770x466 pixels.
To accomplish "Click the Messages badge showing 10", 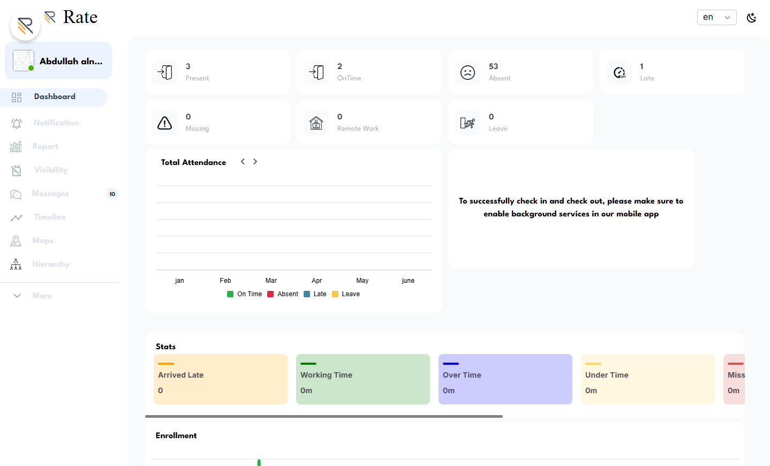I will pos(112,194).
